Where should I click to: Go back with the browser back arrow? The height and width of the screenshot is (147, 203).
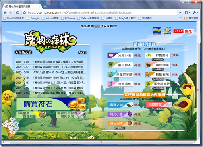click(5, 12)
